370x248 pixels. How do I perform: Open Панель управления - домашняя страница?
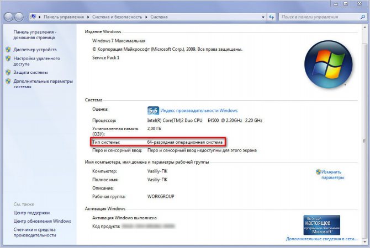coord(35,35)
